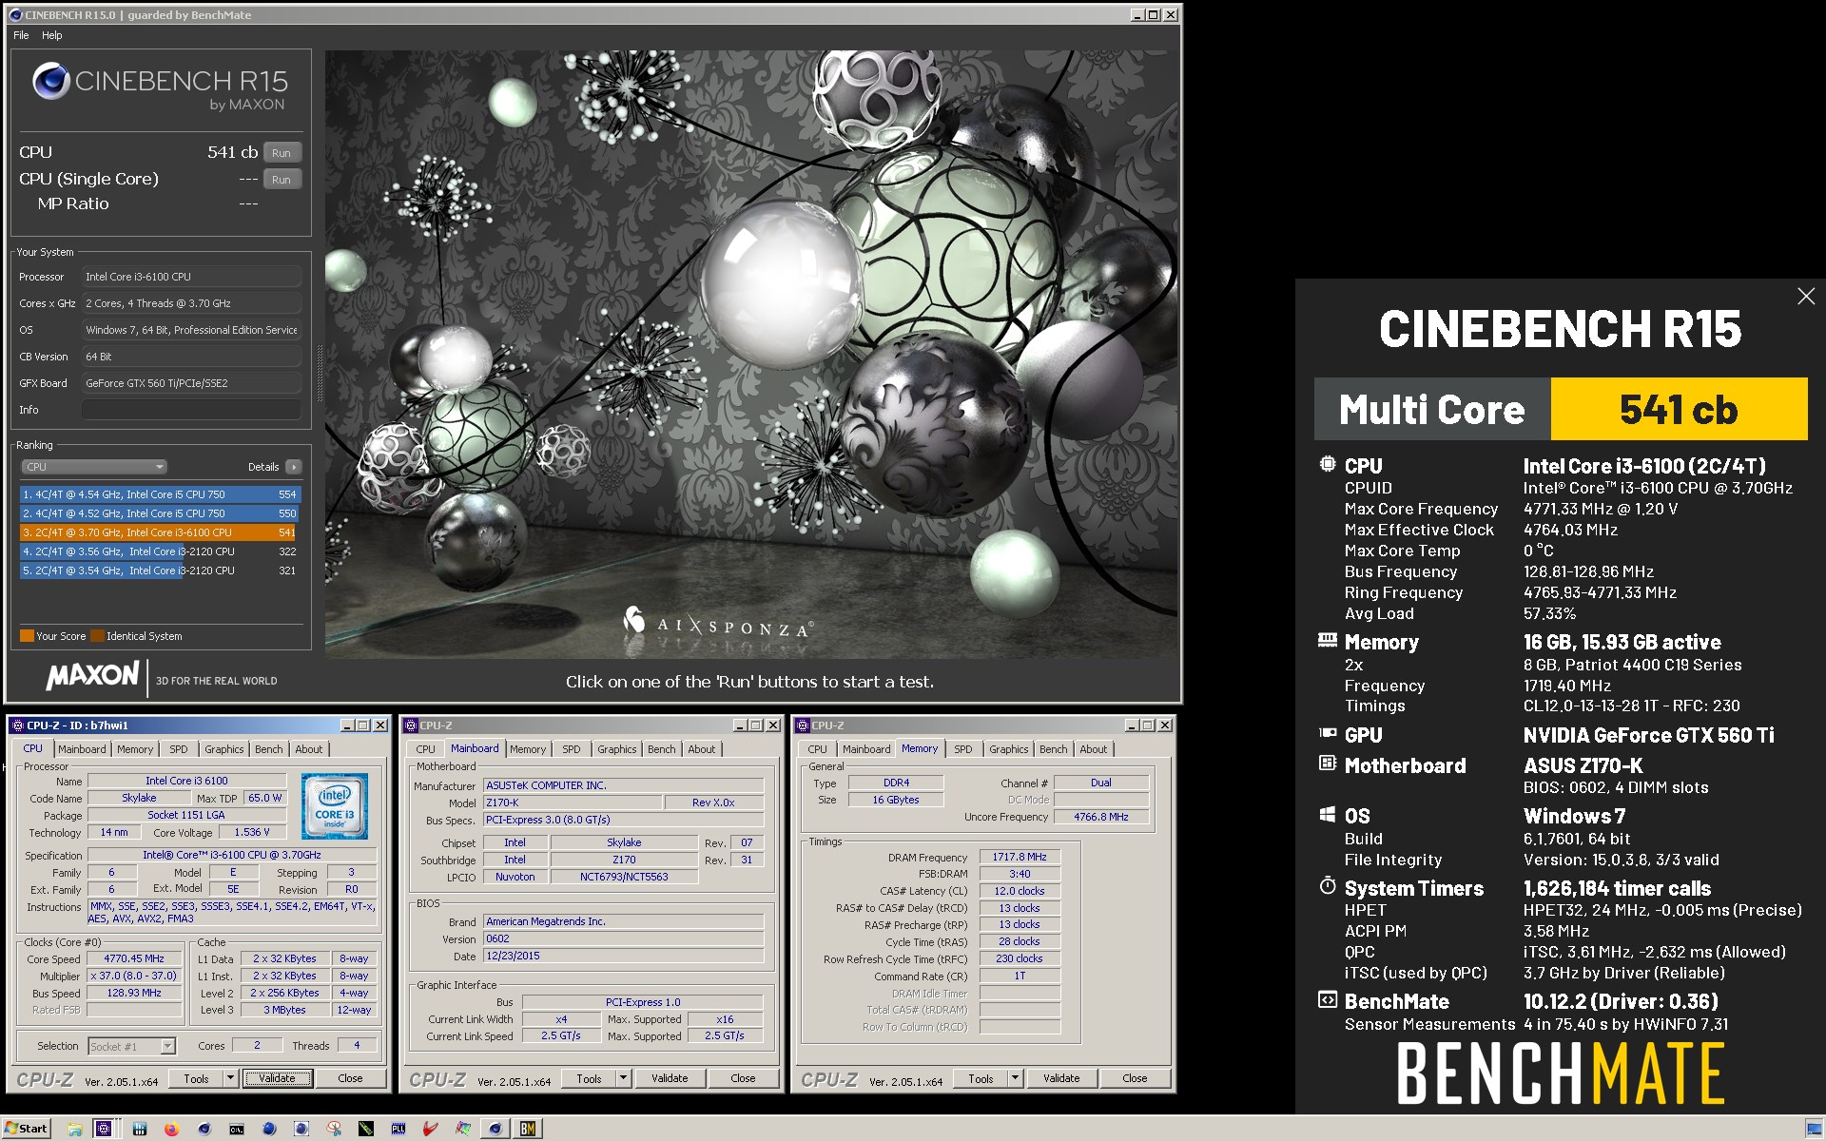Click the Uncore Frequency value 4766.8 MHz

(1100, 817)
